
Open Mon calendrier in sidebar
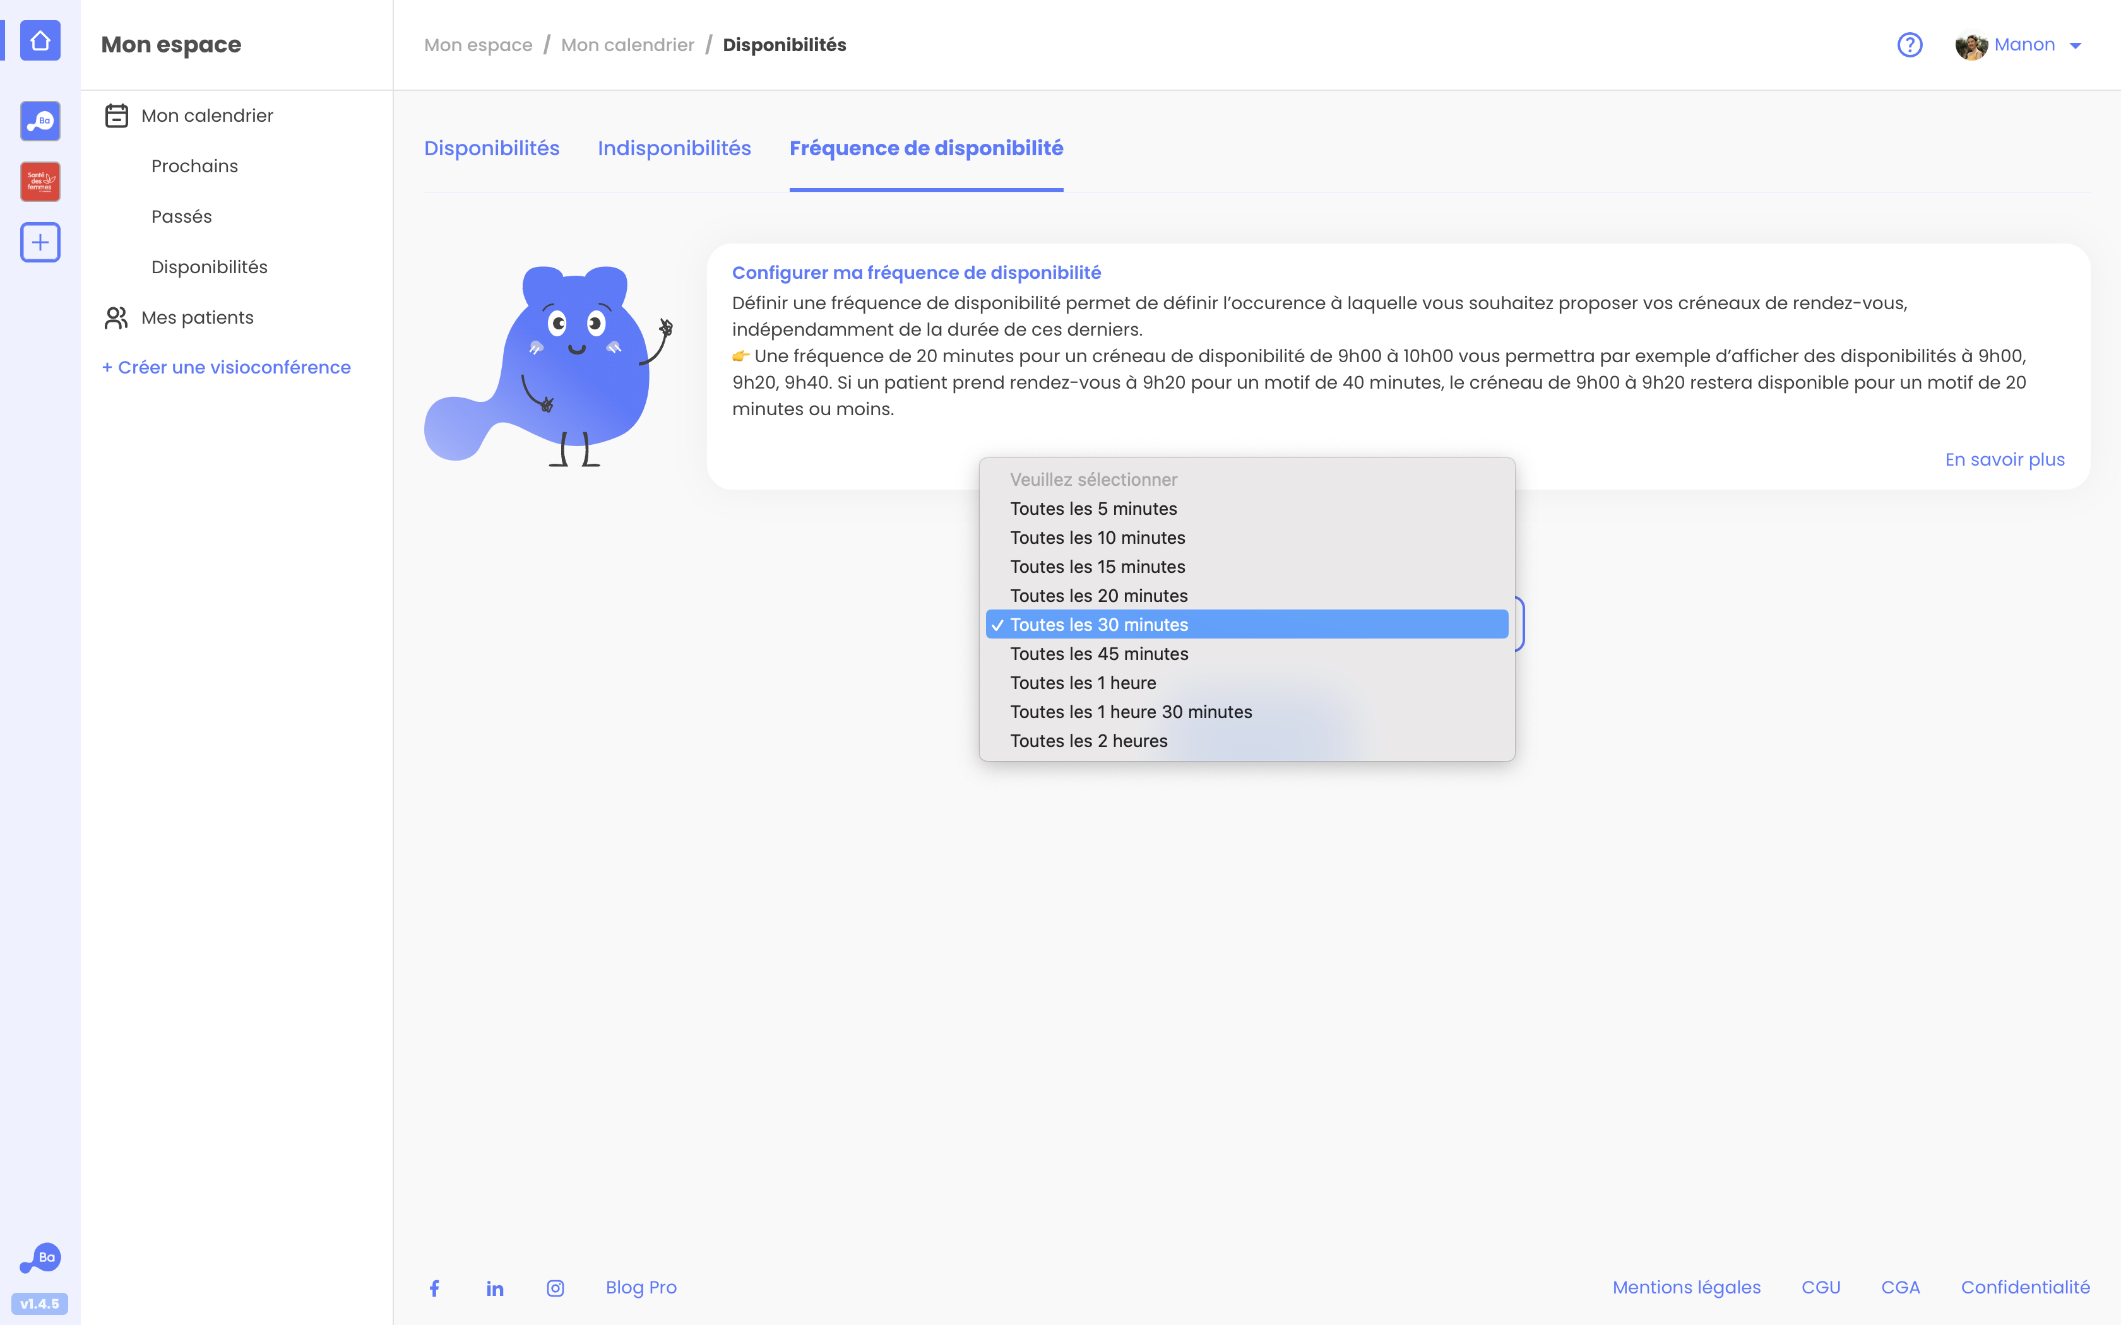[x=207, y=115]
